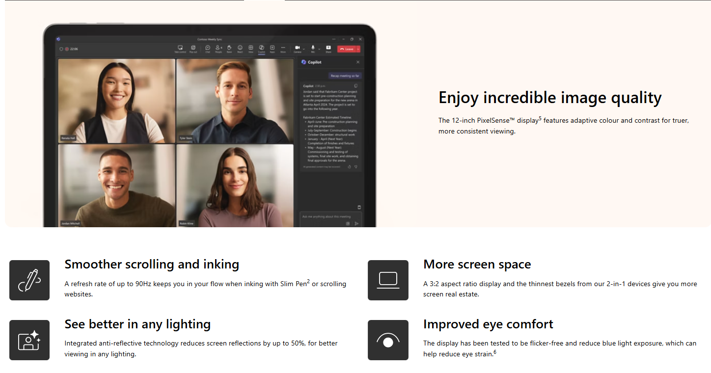Toggle the Camera in the meeting toolbar
The image size is (711, 373).
[297, 48]
